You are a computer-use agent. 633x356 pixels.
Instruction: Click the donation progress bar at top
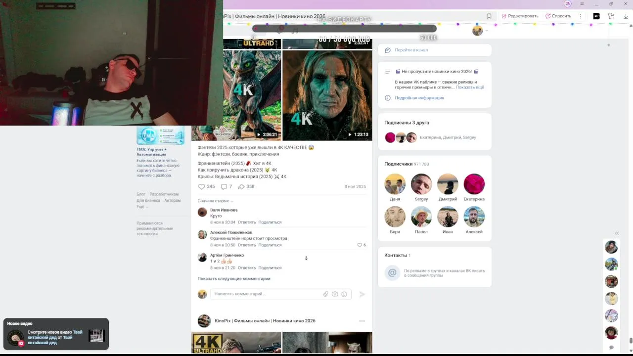(344, 29)
